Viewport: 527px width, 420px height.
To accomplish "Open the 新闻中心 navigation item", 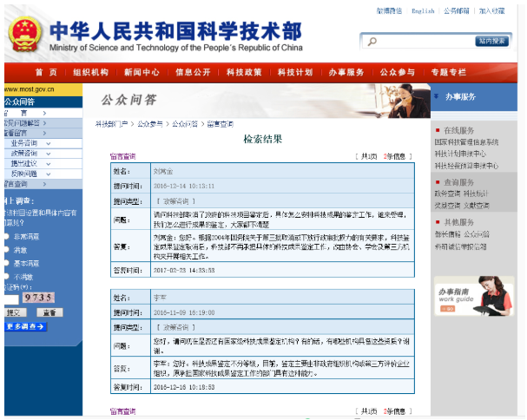I will pyautogui.click(x=142, y=72).
